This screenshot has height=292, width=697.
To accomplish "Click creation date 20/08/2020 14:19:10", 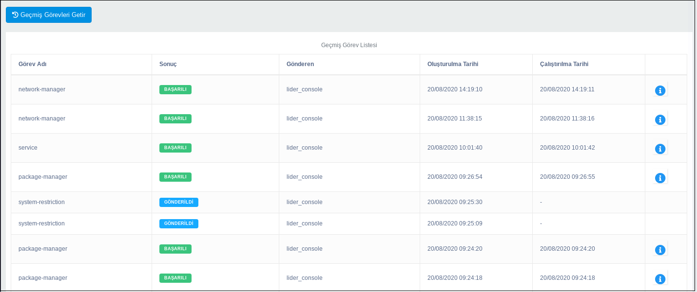I will [x=455, y=89].
